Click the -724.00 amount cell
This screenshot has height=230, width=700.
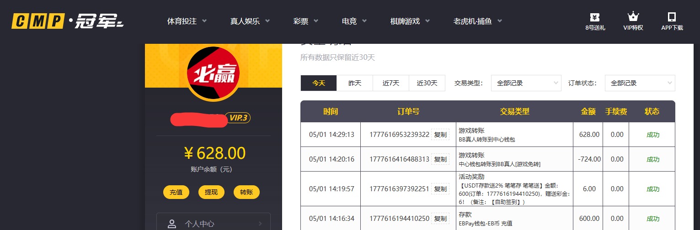[x=589, y=159]
